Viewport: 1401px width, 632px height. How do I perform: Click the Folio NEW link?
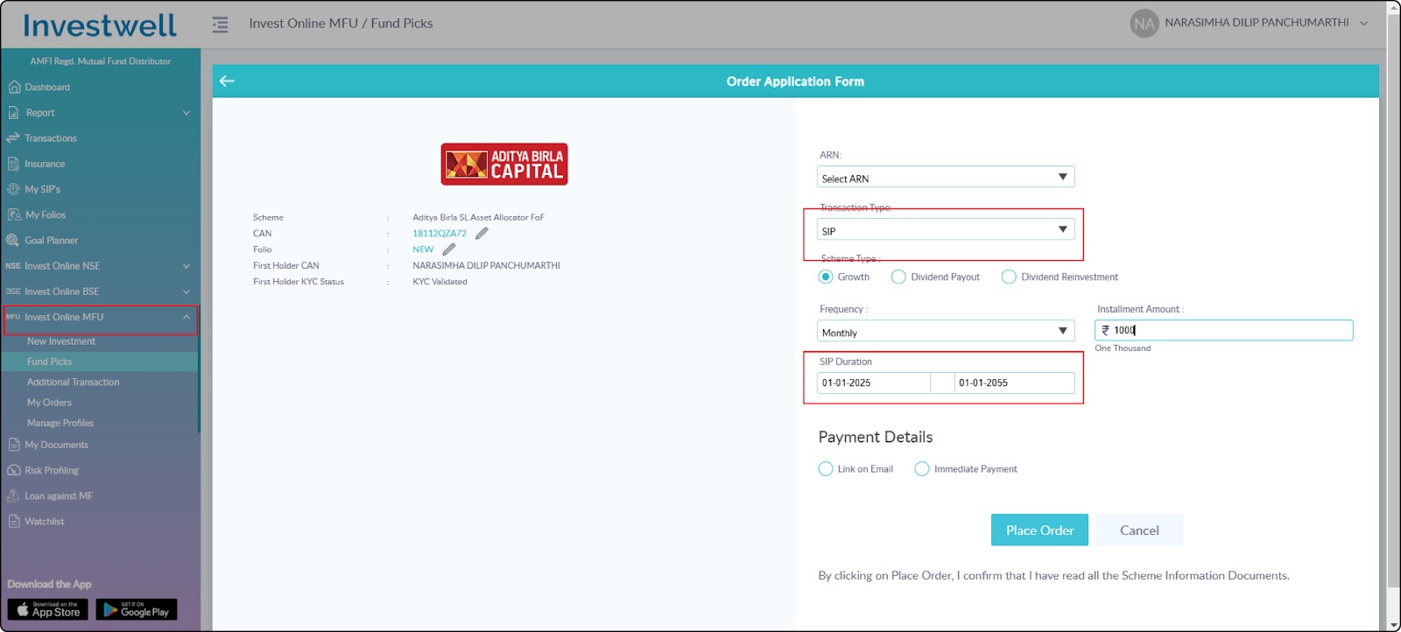pos(423,249)
